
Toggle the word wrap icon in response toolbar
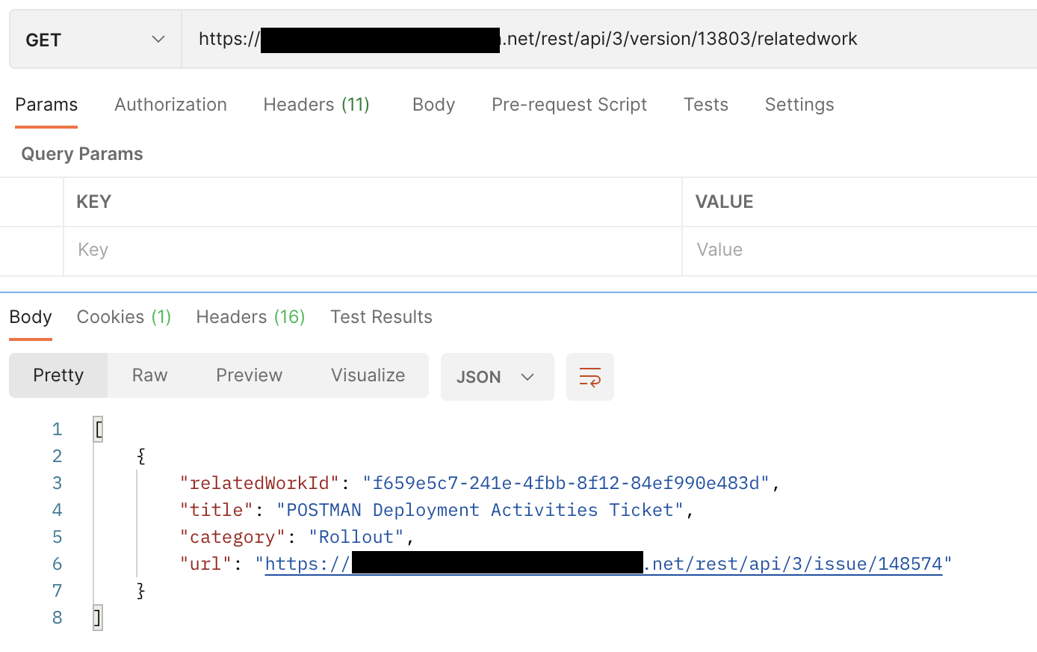[590, 377]
